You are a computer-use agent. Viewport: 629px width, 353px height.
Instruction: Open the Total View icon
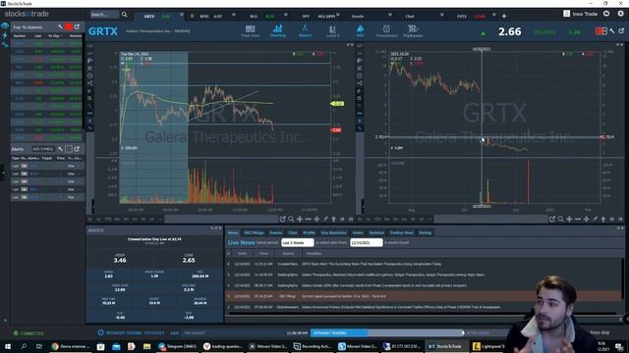point(250,30)
